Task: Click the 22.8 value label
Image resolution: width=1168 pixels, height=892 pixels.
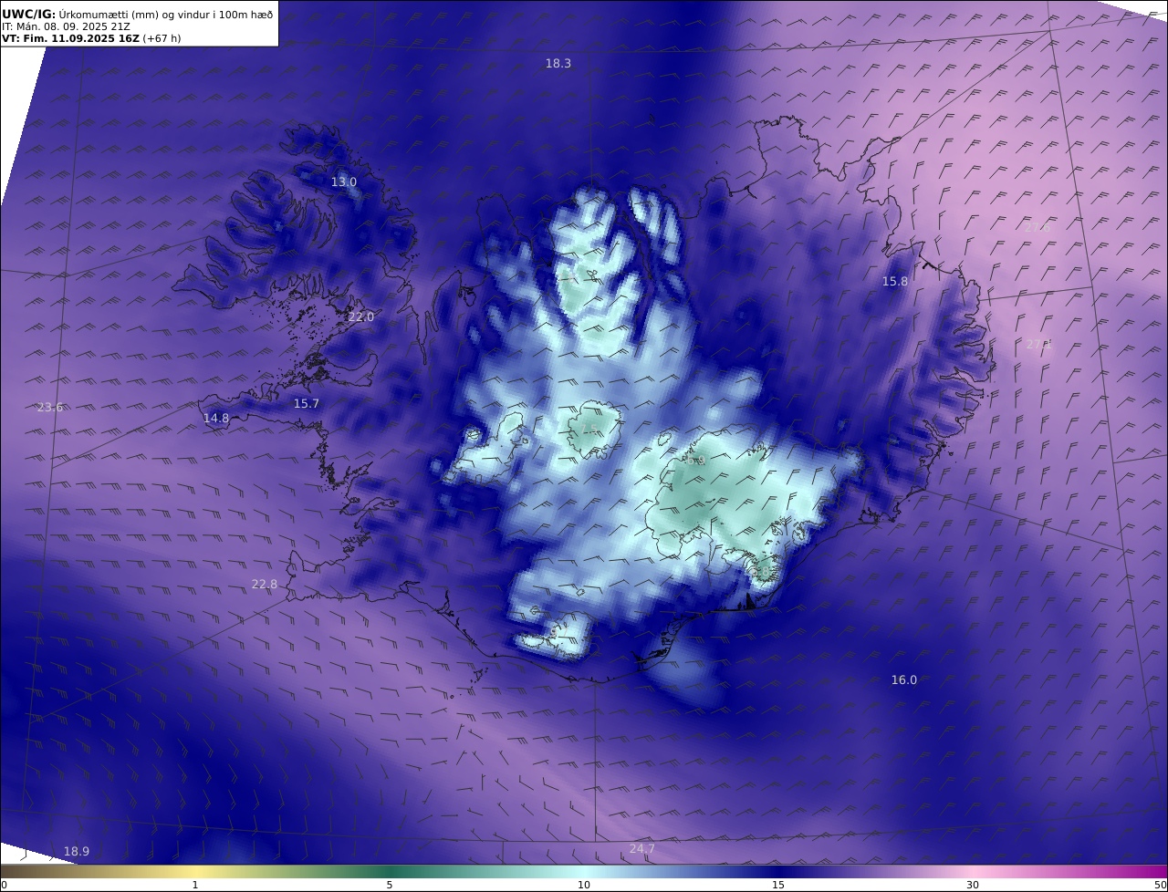Action: [x=265, y=584]
